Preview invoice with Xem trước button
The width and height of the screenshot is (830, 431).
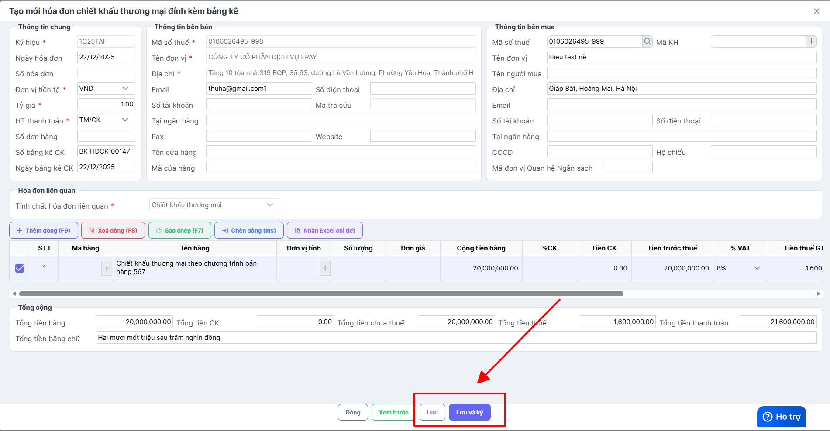tap(393, 412)
